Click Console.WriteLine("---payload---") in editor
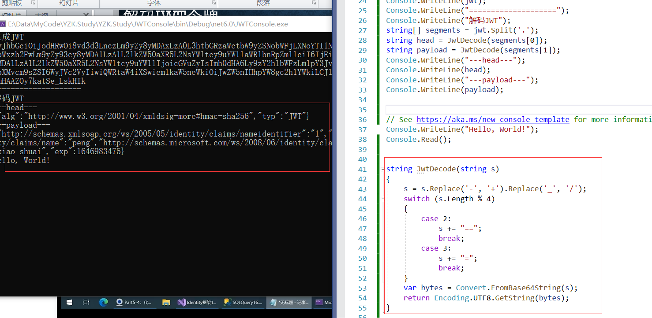Image resolution: width=652 pixels, height=318 pixels. click(x=462, y=80)
